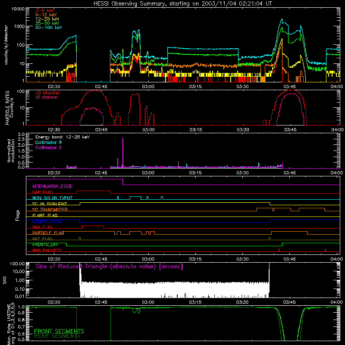Click the 03:45 time label under particle rates plot
This screenshot has height=345, width=345.
coord(290,130)
